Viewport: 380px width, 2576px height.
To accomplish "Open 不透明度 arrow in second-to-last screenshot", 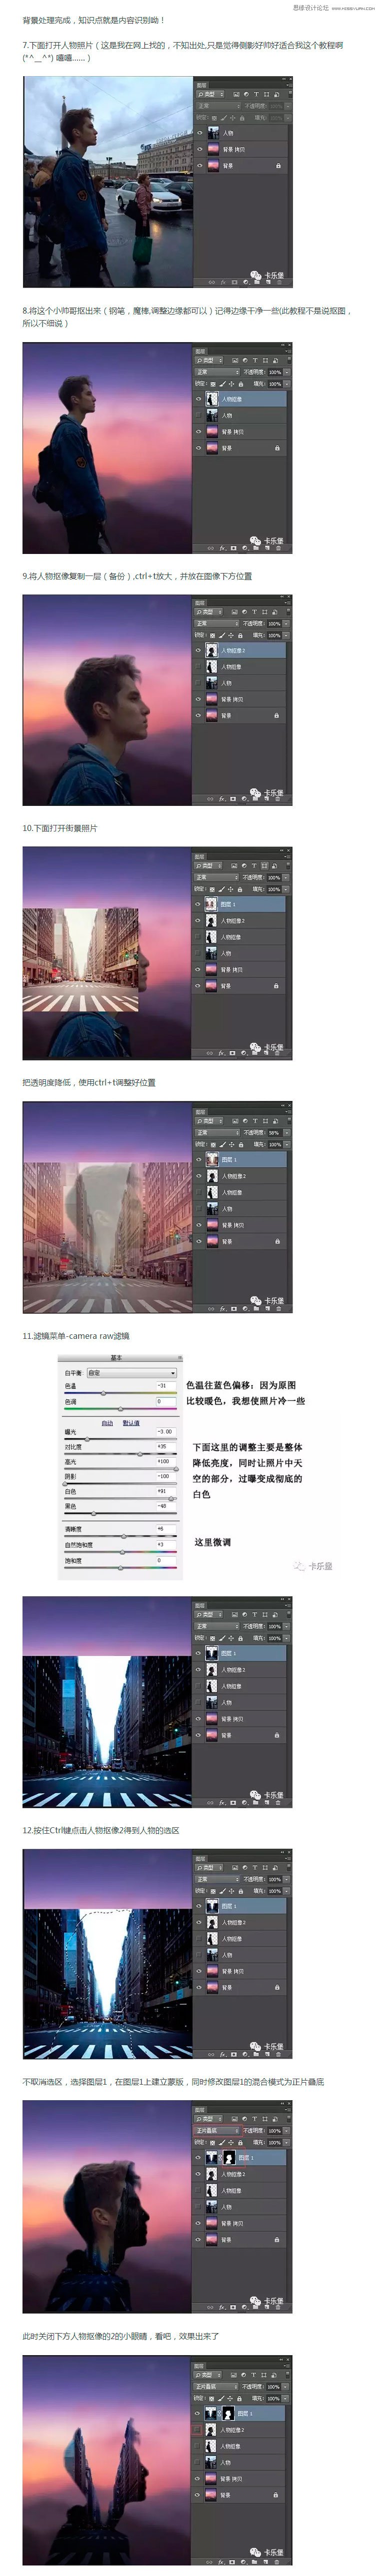I will pos(286,2131).
